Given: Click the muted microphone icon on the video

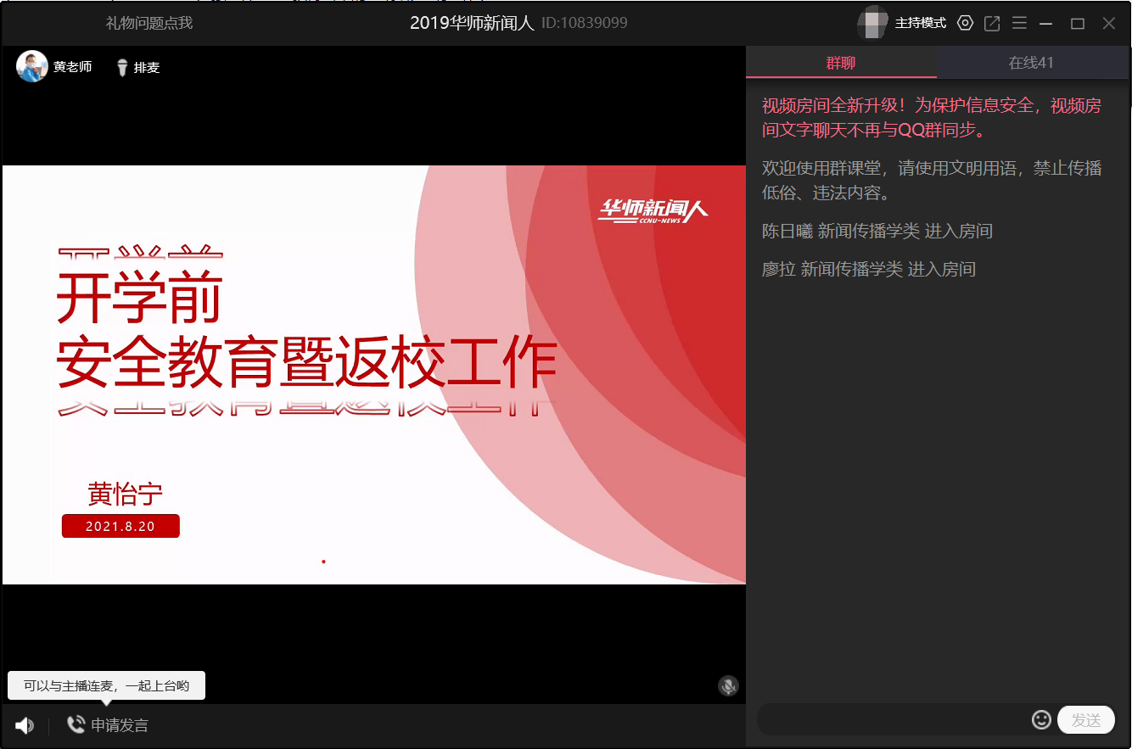Looking at the screenshot, I should (x=728, y=686).
